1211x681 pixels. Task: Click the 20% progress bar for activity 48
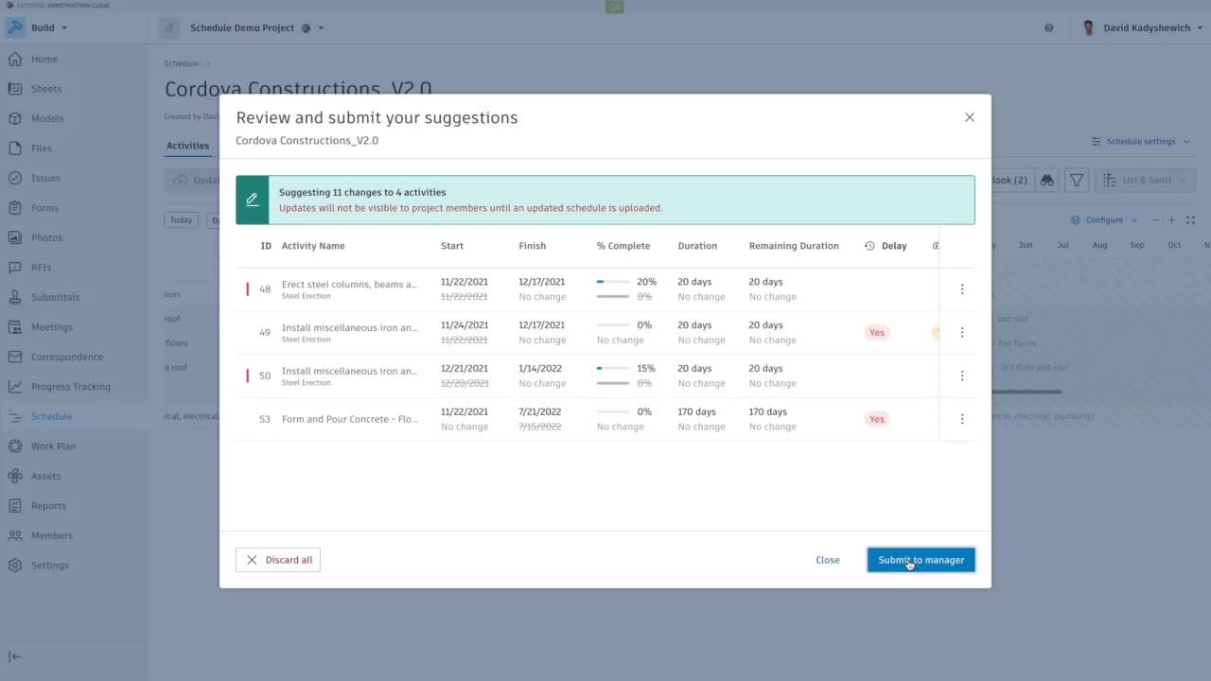pyautogui.click(x=612, y=282)
